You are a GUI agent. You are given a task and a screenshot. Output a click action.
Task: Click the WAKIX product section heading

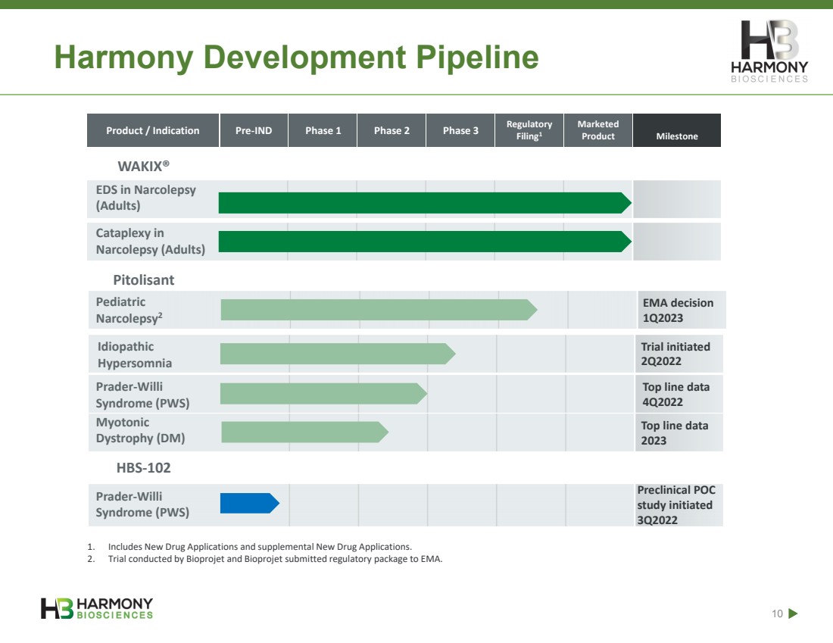click(x=143, y=167)
